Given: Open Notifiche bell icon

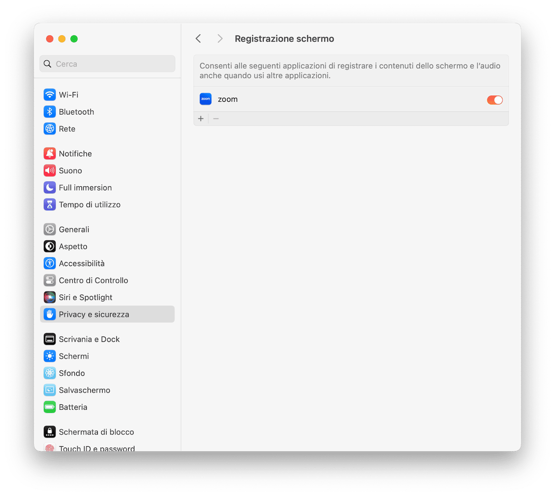Looking at the screenshot, I should click(49, 153).
